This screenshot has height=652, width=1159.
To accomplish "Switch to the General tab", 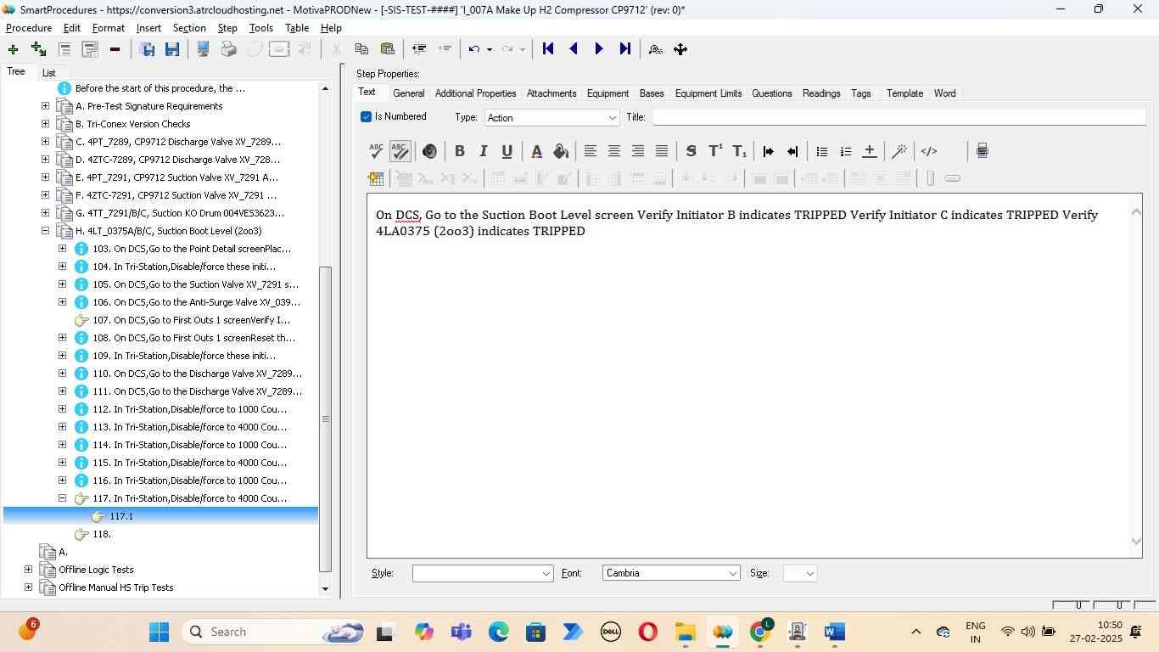I will (409, 93).
